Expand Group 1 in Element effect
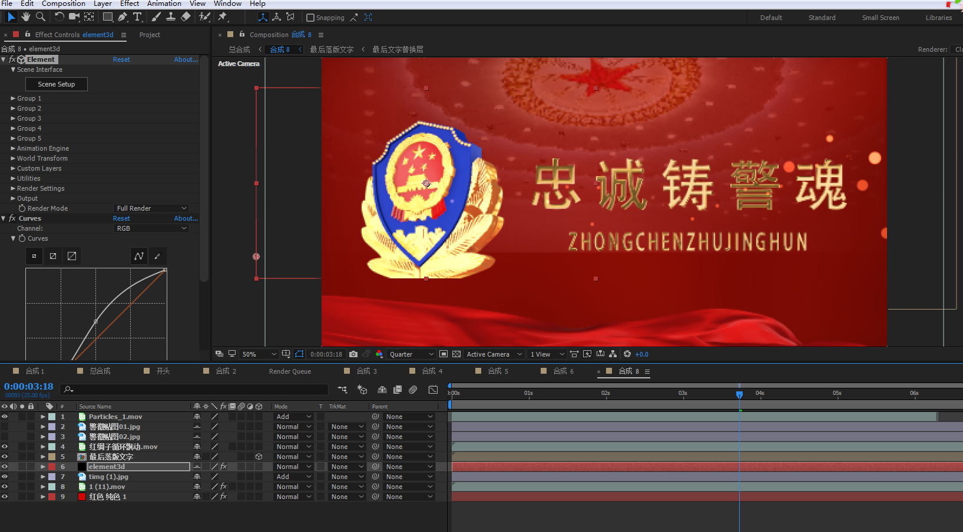 point(13,98)
